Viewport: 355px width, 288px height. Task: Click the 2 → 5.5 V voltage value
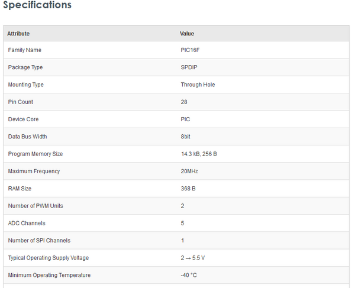(193, 258)
